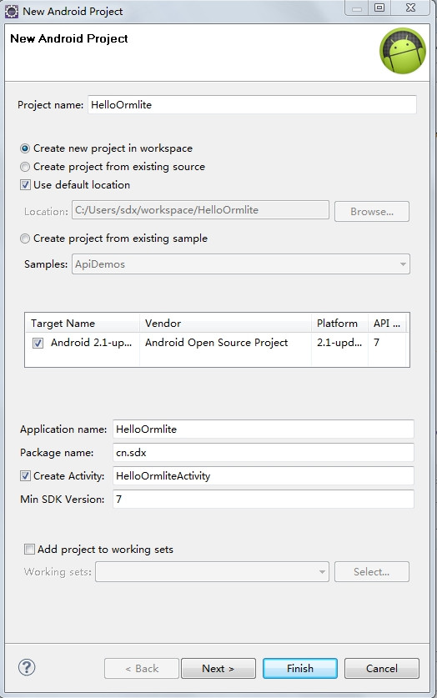Click the Select... button for working sets
437x698 pixels.
click(x=372, y=571)
